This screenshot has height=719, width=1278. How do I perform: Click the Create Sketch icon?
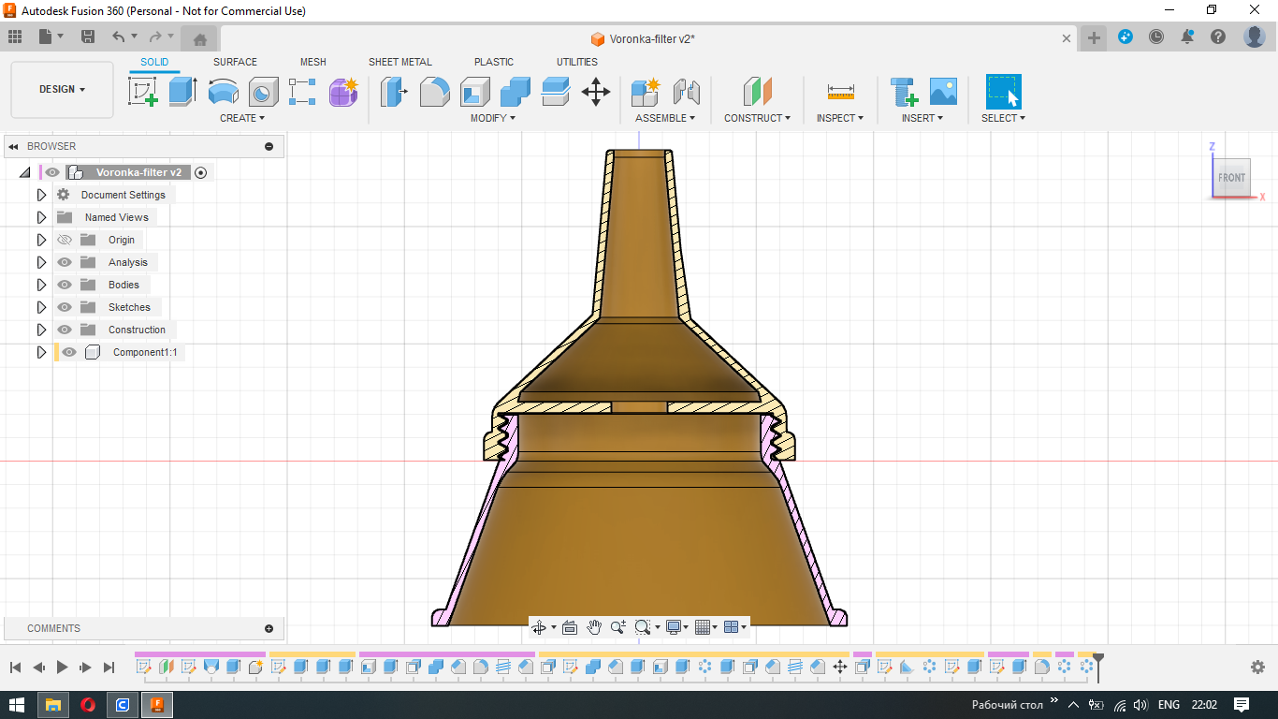click(142, 92)
